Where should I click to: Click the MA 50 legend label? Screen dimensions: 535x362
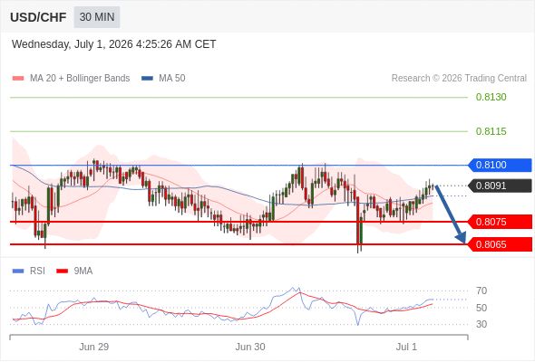click(172, 79)
